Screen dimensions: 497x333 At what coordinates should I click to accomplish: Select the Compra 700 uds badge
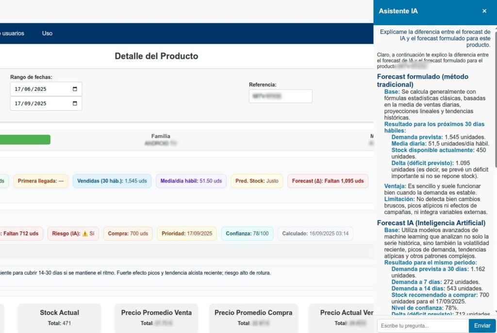[128, 233]
